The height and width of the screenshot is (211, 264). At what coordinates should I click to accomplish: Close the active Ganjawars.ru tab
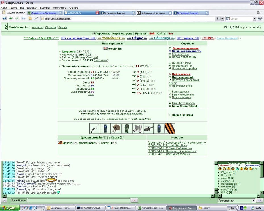[97, 13]
